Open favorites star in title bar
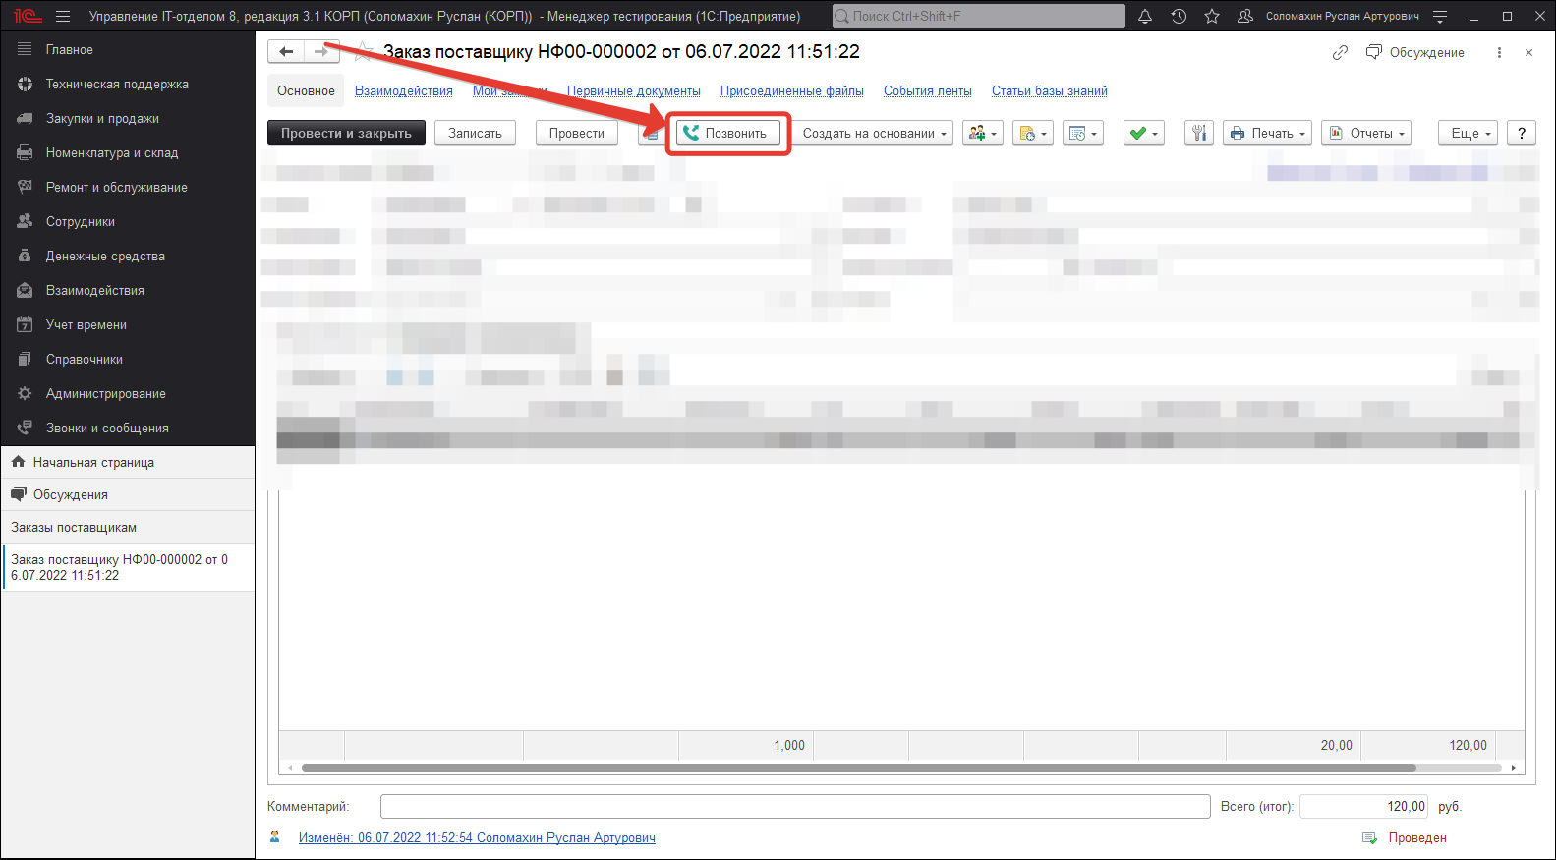 (1212, 17)
